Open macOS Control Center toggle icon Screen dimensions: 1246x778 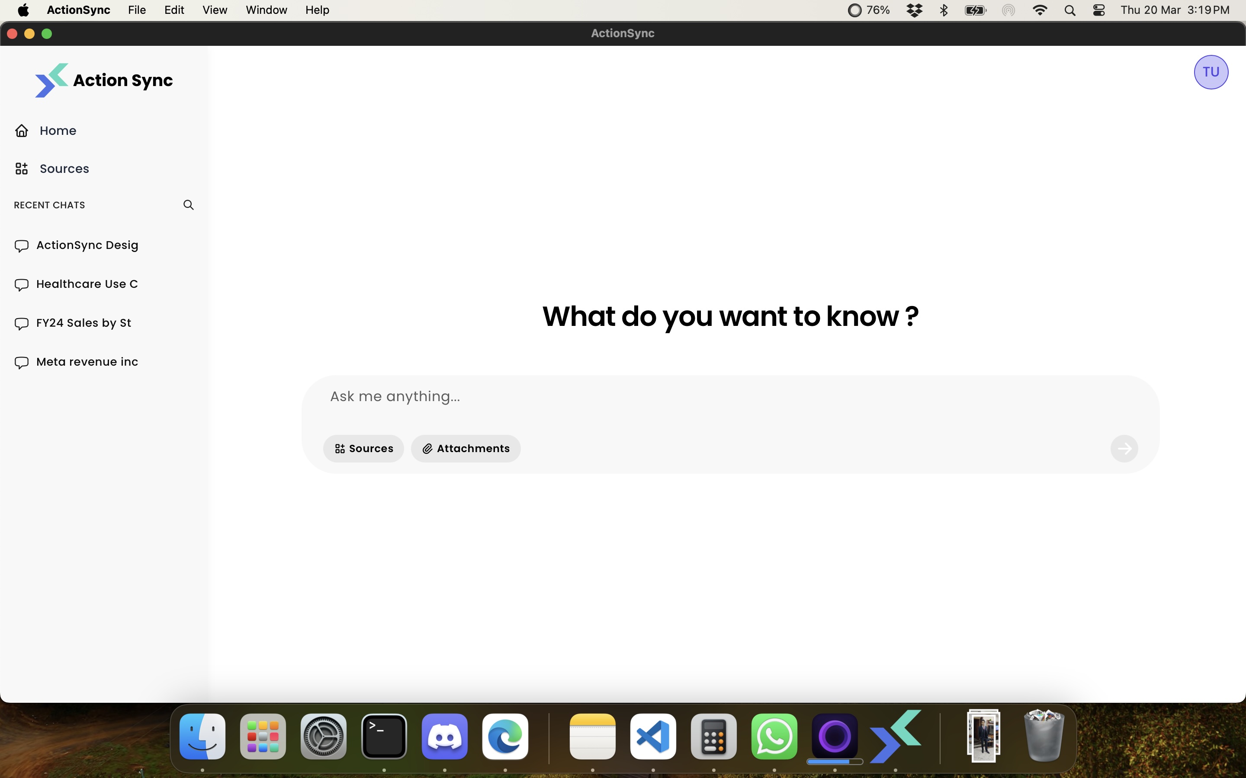click(x=1099, y=10)
